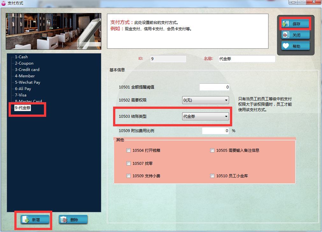Image resolution: width=322 pixels, height=232 pixels.
Task: Select 3-Credit card entry
Action: pos(27,70)
